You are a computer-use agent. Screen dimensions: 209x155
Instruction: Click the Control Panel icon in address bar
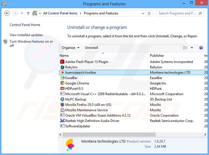click(x=35, y=13)
